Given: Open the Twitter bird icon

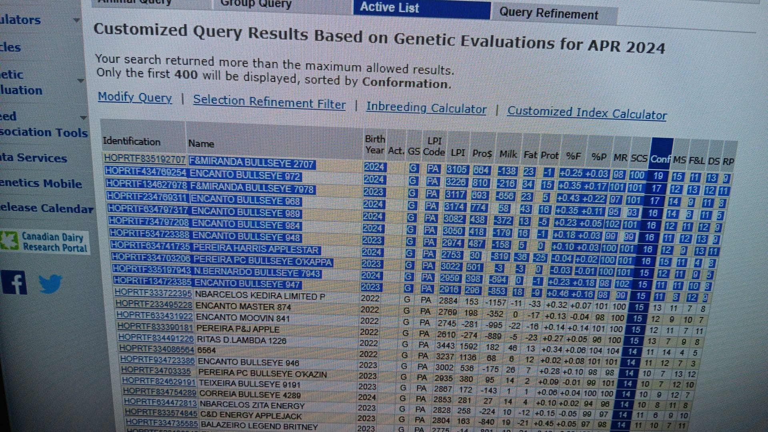Looking at the screenshot, I should point(50,284).
